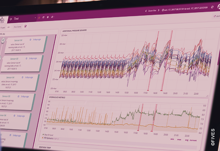This screenshot has height=151, width=220.
Task: Sort legend by avg column
Action: (x=187, y=140)
